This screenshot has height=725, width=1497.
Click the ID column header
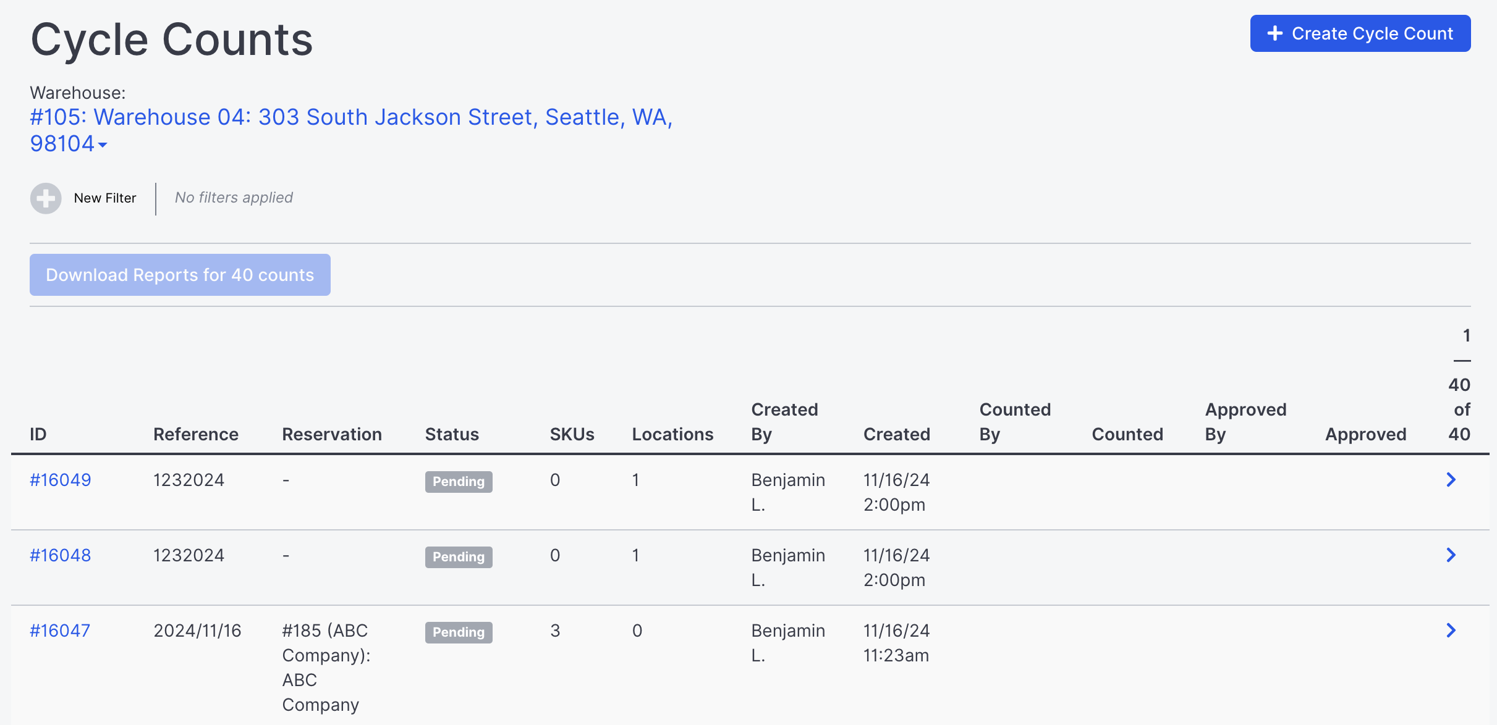(x=38, y=434)
